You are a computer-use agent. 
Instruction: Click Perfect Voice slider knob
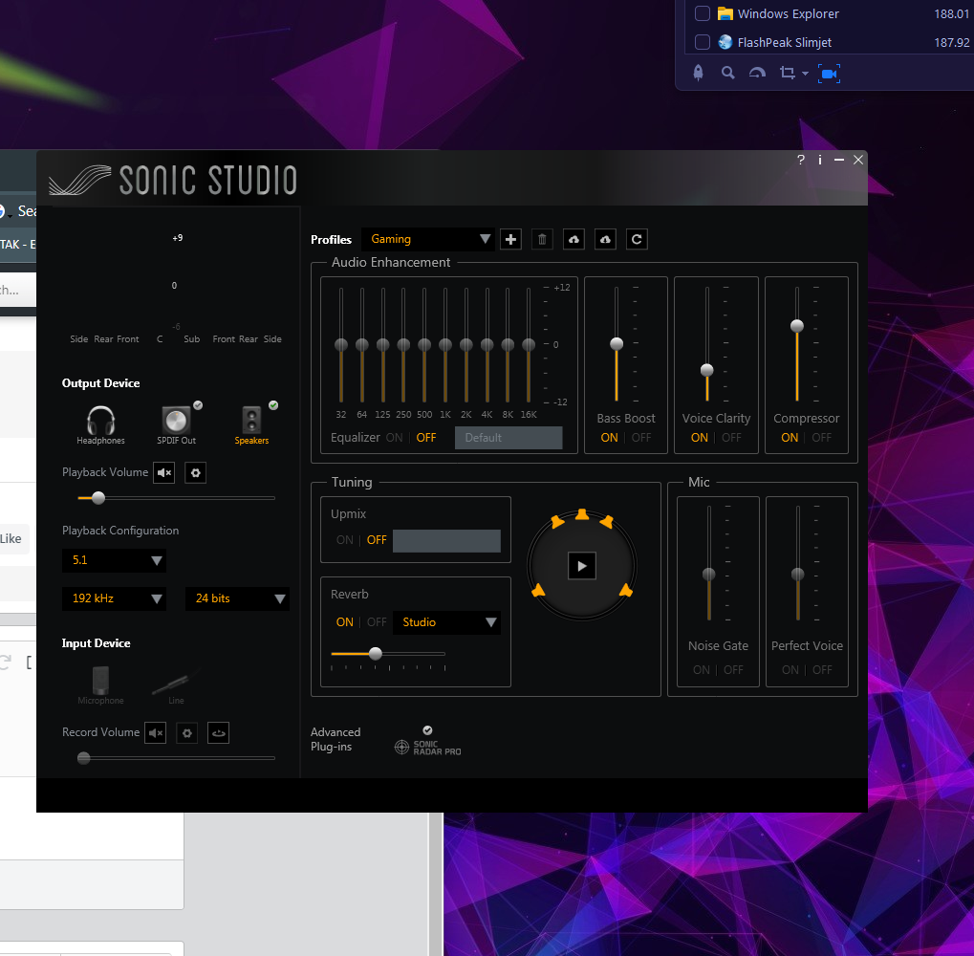point(797,575)
